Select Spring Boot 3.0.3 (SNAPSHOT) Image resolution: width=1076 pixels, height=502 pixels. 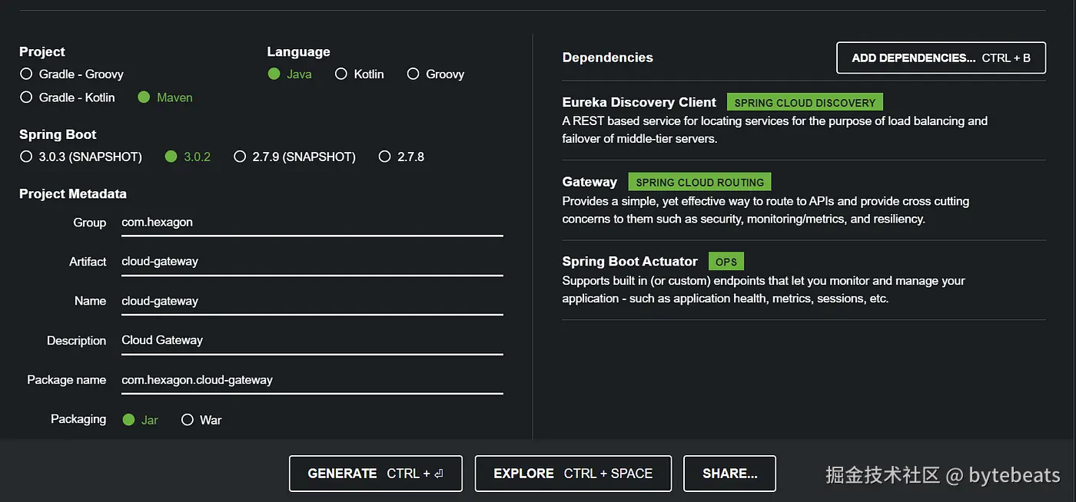26,157
